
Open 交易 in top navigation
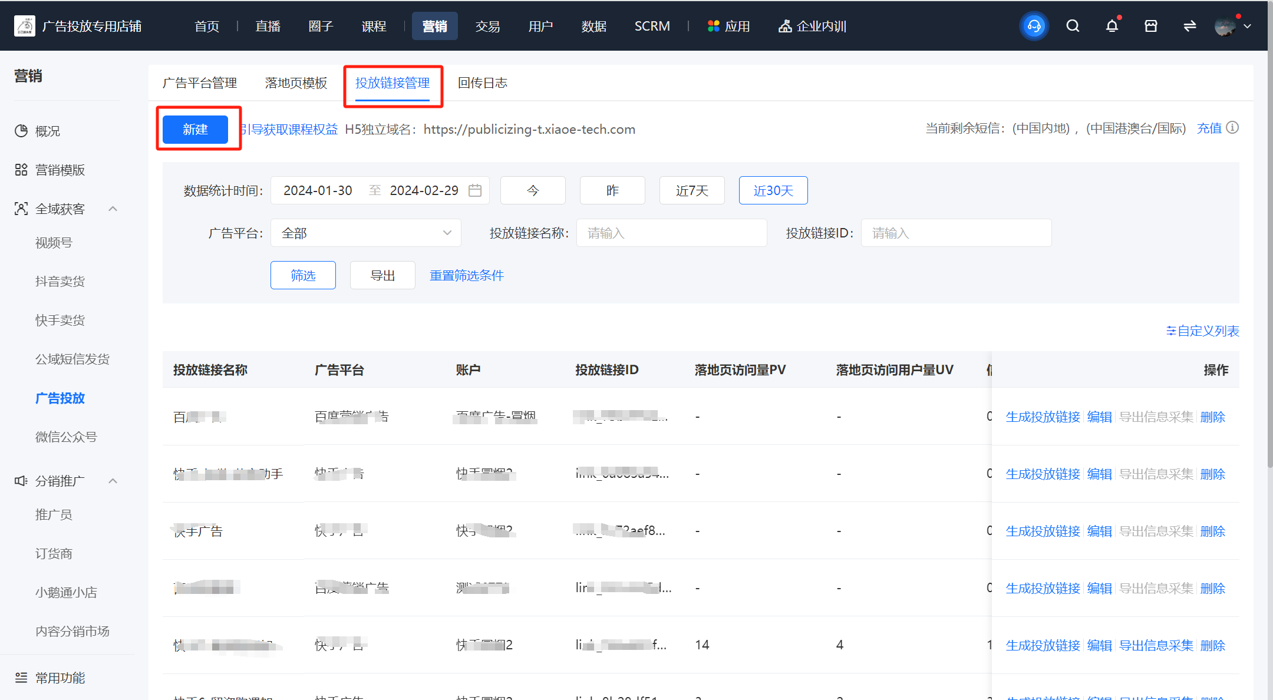(488, 26)
